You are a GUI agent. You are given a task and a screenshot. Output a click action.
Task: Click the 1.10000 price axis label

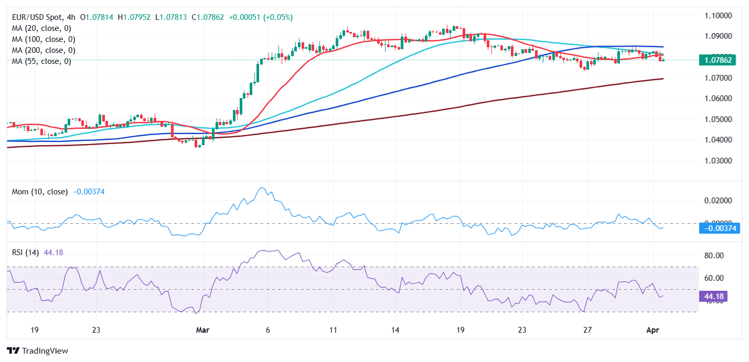click(719, 16)
